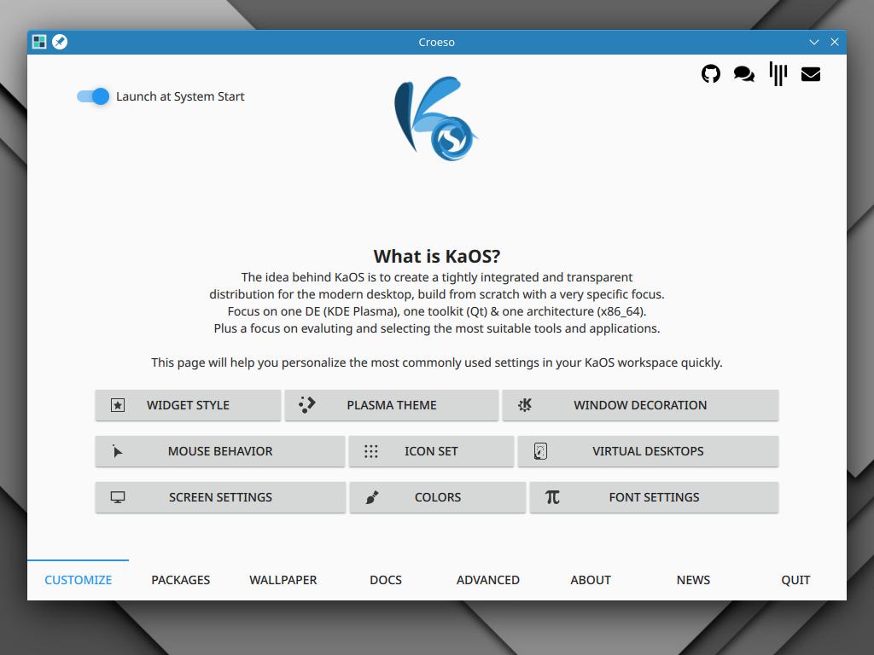Open the Gitter chat icon
Image resolution: width=874 pixels, height=655 pixels.
pos(778,73)
